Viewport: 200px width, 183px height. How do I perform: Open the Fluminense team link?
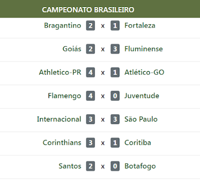[x=143, y=49]
